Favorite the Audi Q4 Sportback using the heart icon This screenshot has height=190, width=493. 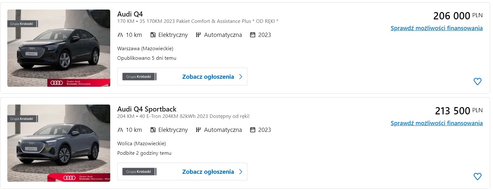pos(477,176)
